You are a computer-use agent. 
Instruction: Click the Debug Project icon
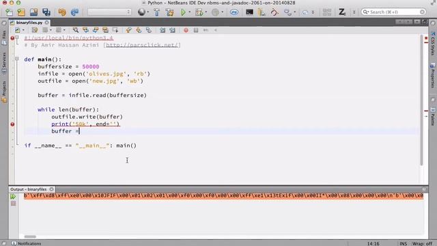(199, 12)
